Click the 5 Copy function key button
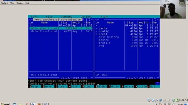The width and height of the screenshot is (188, 105). 88,87
